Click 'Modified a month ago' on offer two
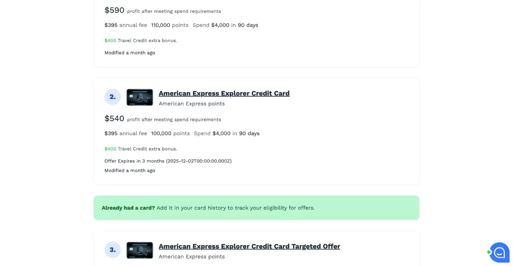Screen dimensions: 513x266 point(130,170)
